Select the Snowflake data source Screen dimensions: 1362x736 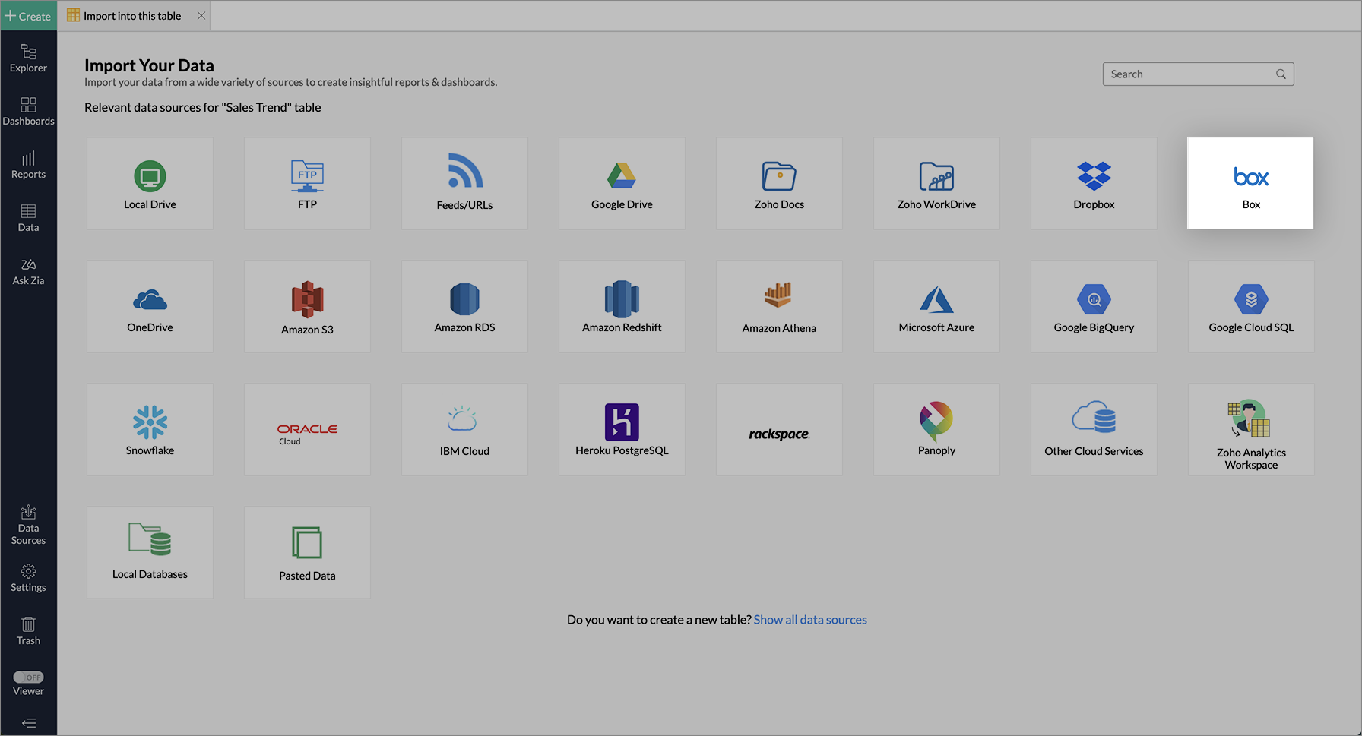click(x=150, y=429)
